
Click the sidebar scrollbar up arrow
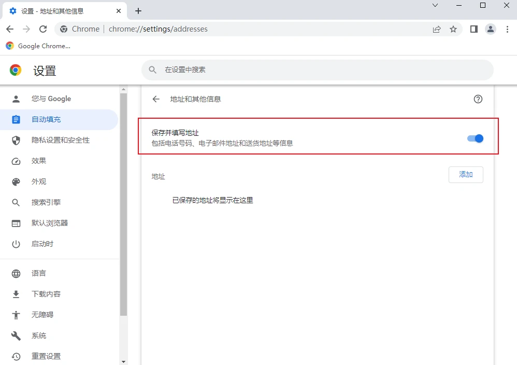point(123,89)
